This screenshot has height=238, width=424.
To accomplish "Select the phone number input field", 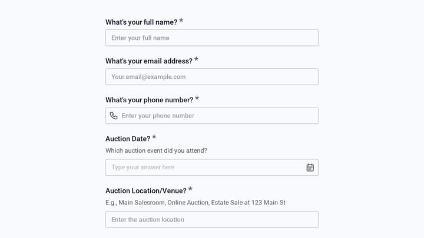I will point(212,116).
